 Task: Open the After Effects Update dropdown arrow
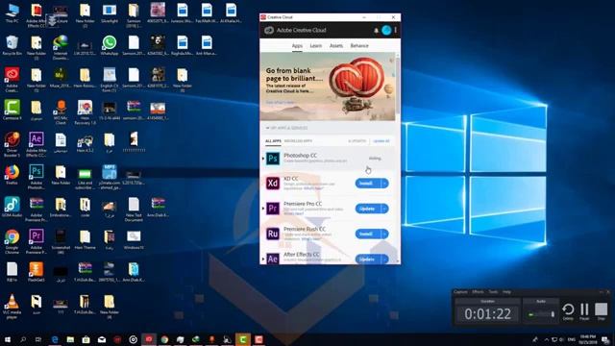tap(384, 259)
